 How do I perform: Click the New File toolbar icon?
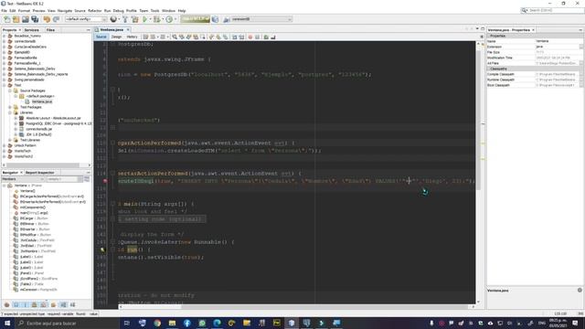pos(7,19)
